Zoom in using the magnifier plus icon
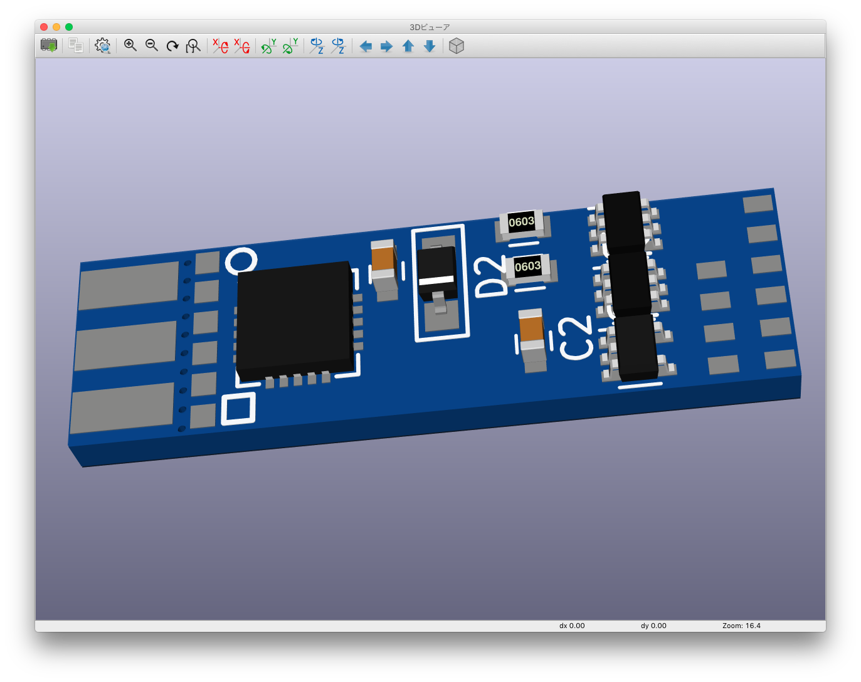 pos(130,46)
